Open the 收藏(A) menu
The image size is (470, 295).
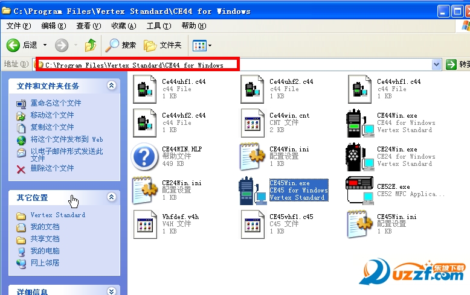[123, 26]
